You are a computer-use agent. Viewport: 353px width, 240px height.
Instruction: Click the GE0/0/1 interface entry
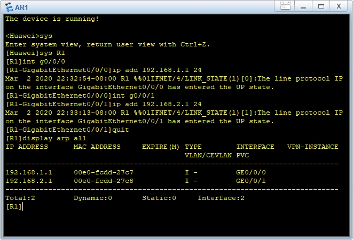251,181
